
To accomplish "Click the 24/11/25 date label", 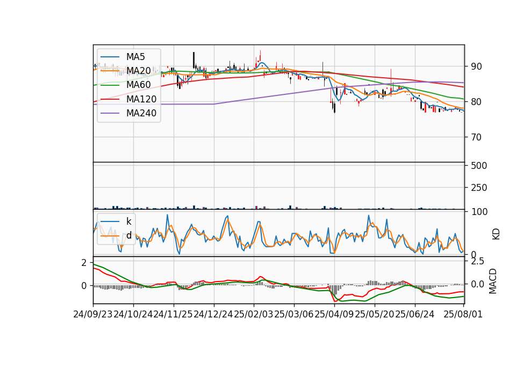I will tap(174, 314).
